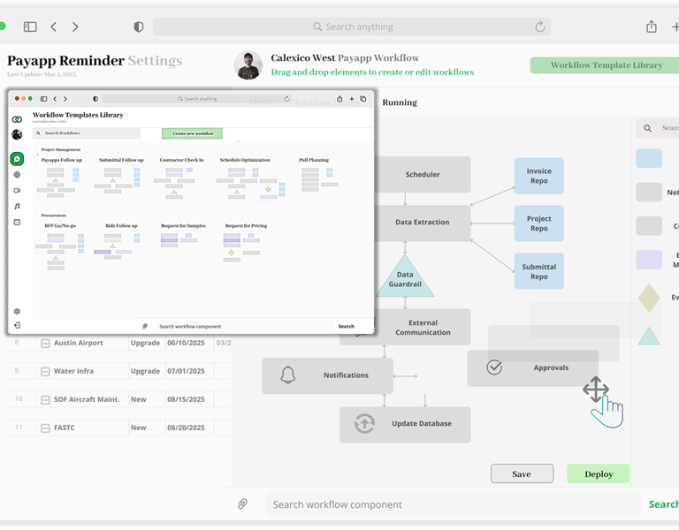Click the tab overview icon in the Templates Library window
The height and width of the screenshot is (530, 679).
pos(363,99)
